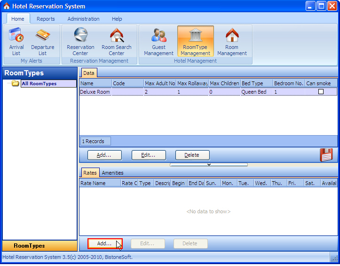Toggle Can smoke checkbox for Deluxe Room

tap(321, 92)
